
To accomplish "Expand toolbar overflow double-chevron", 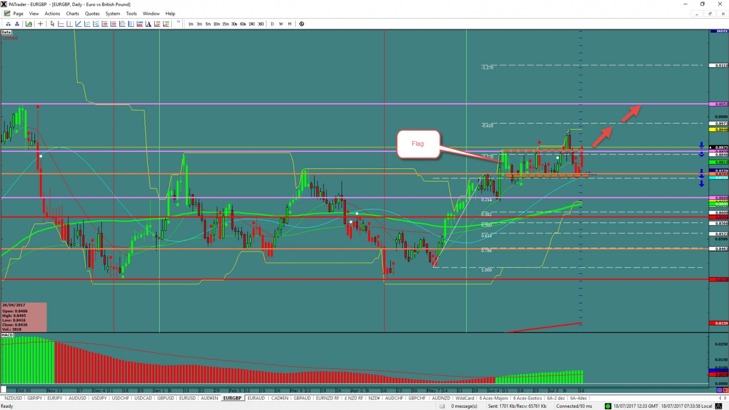I will click(x=178, y=22).
